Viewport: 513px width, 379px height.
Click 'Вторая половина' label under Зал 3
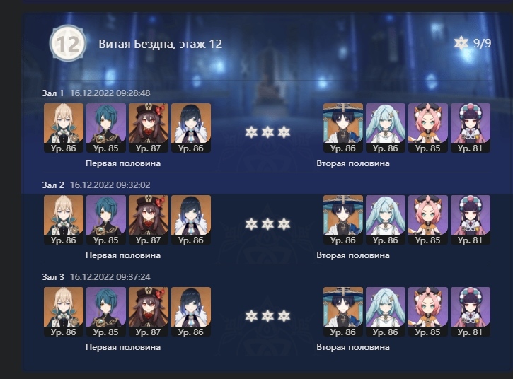pyautogui.click(x=353, y=347)
